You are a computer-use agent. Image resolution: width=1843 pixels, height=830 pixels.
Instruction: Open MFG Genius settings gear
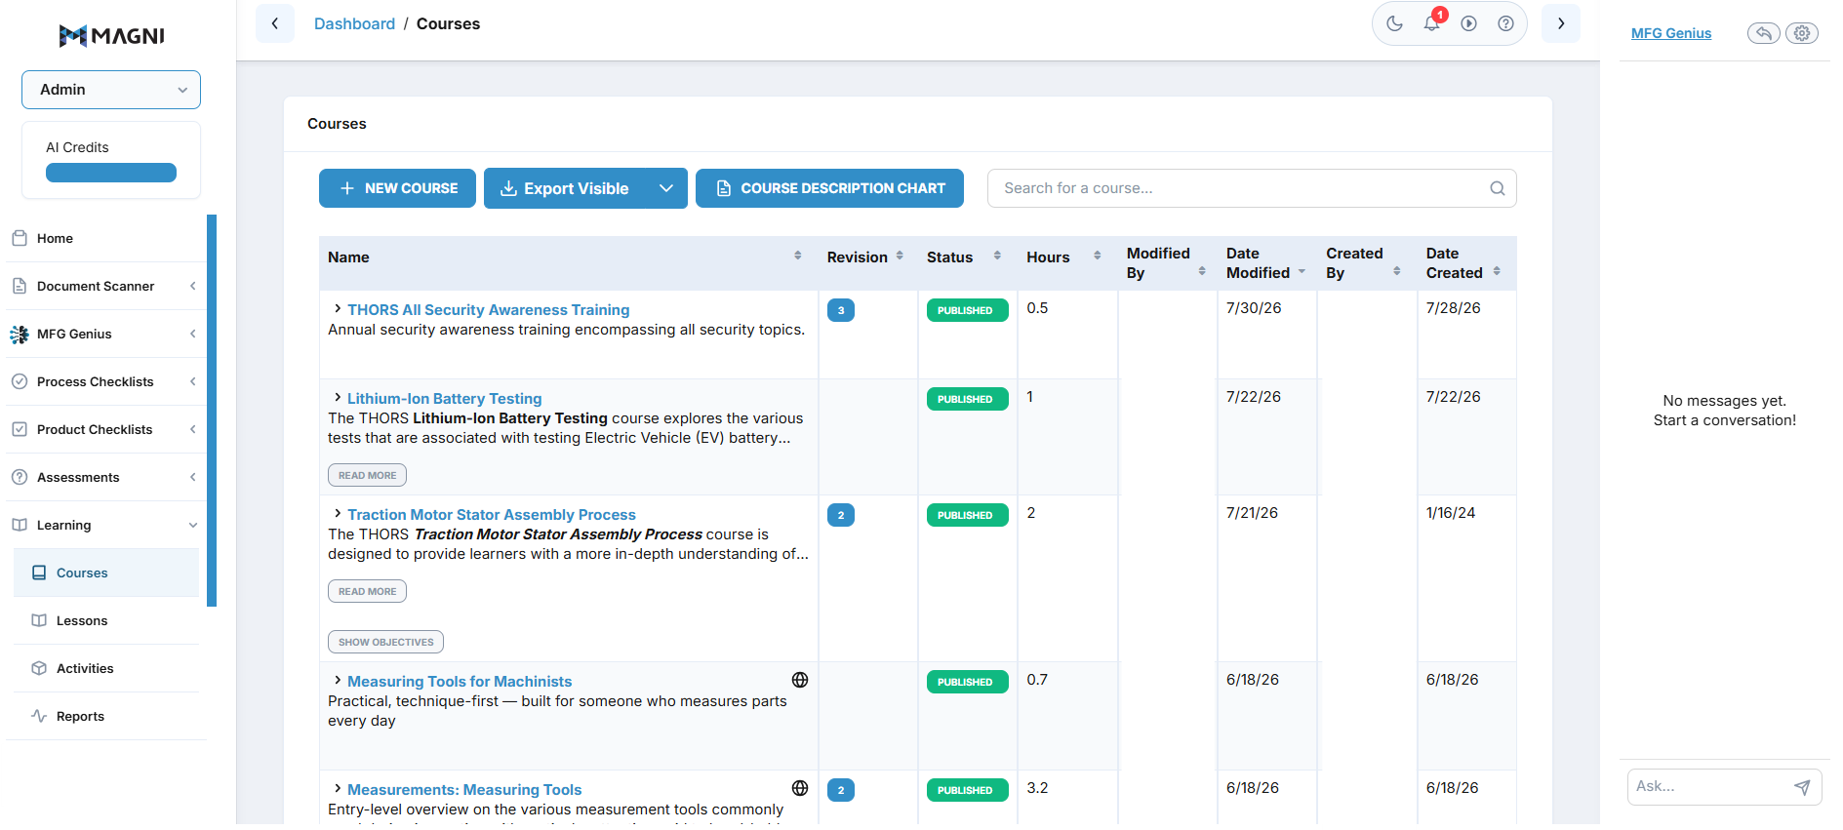click(x=1802, y=33)
